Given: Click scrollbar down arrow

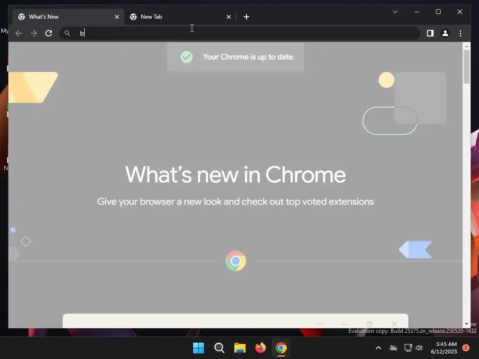Looking at the screenshot, I should (466, 324).
